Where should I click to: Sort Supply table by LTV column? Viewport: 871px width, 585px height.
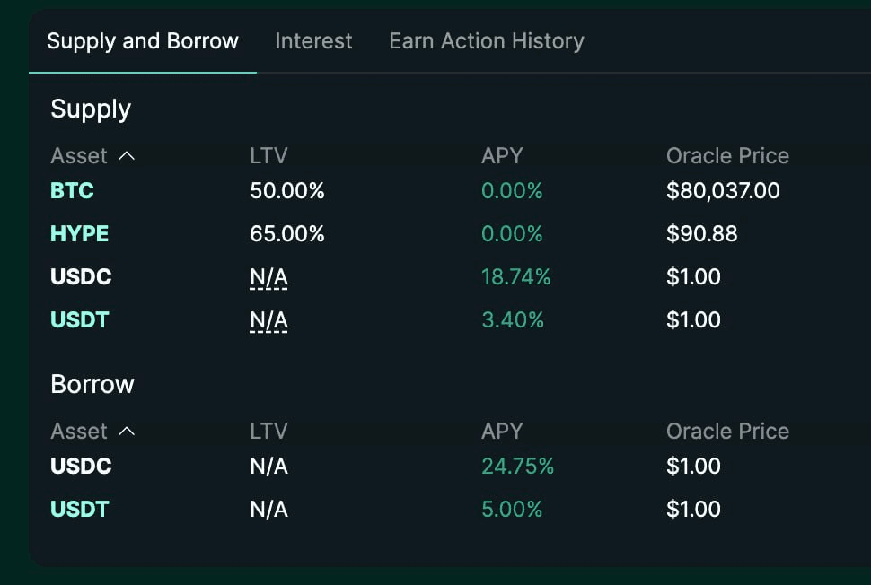tap(268, 156)
